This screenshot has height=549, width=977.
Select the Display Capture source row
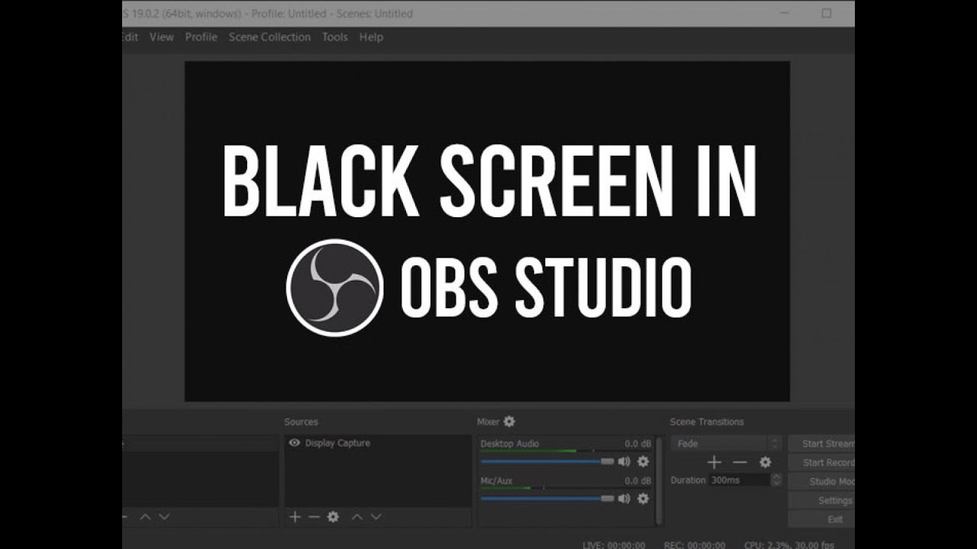[x=378, y=443]
